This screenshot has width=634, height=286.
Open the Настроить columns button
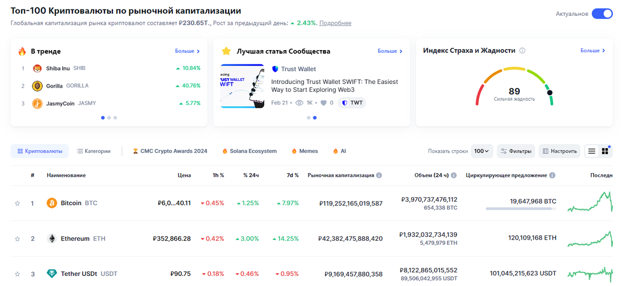[x=559, y=151]
